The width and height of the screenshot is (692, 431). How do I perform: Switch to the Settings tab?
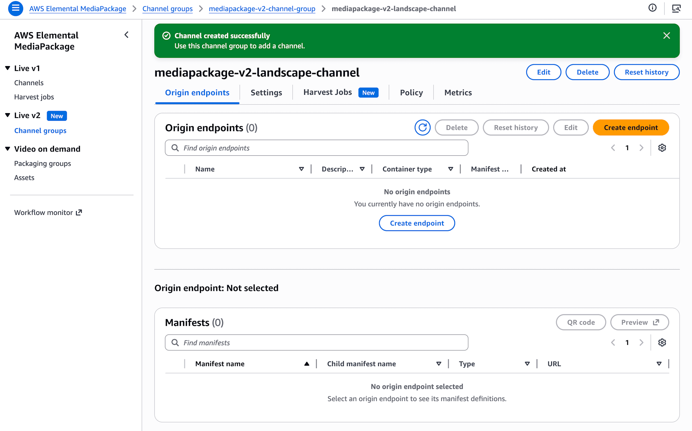coord(266,93)
